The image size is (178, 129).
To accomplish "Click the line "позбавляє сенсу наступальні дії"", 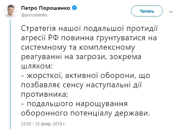I will point(81,85).
